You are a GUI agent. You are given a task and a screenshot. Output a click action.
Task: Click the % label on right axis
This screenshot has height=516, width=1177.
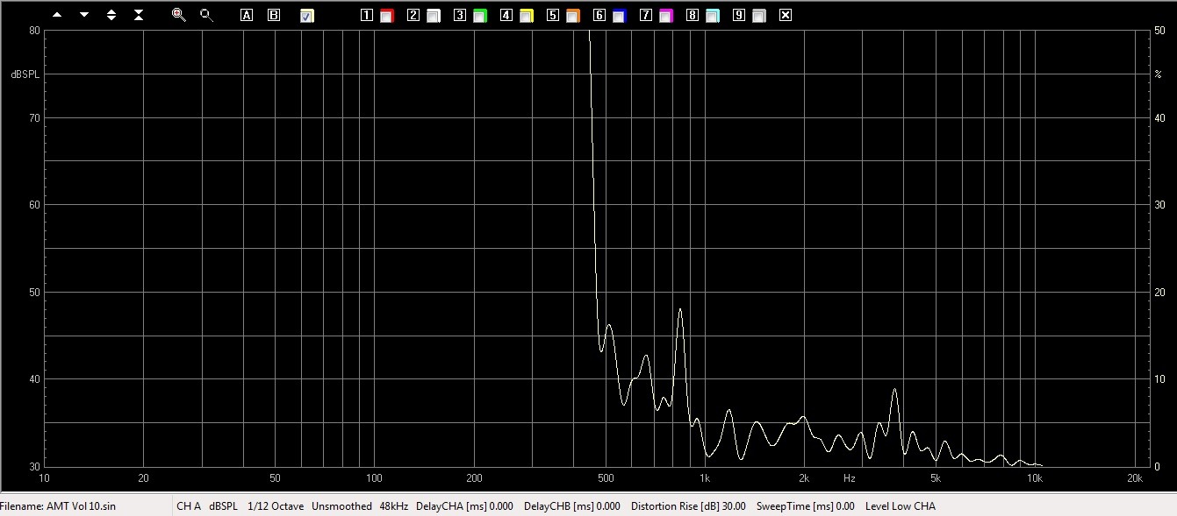click(1158, 74)
